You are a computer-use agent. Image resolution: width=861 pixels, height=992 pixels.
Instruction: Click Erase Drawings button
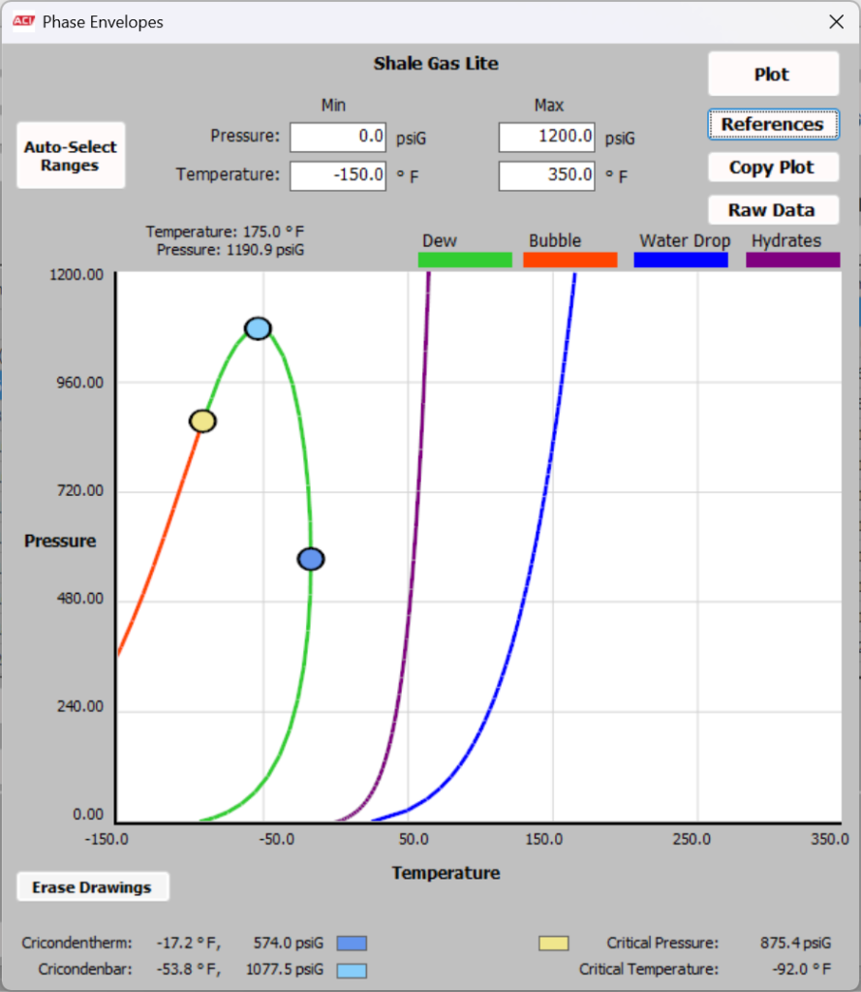tap(92, 887)
